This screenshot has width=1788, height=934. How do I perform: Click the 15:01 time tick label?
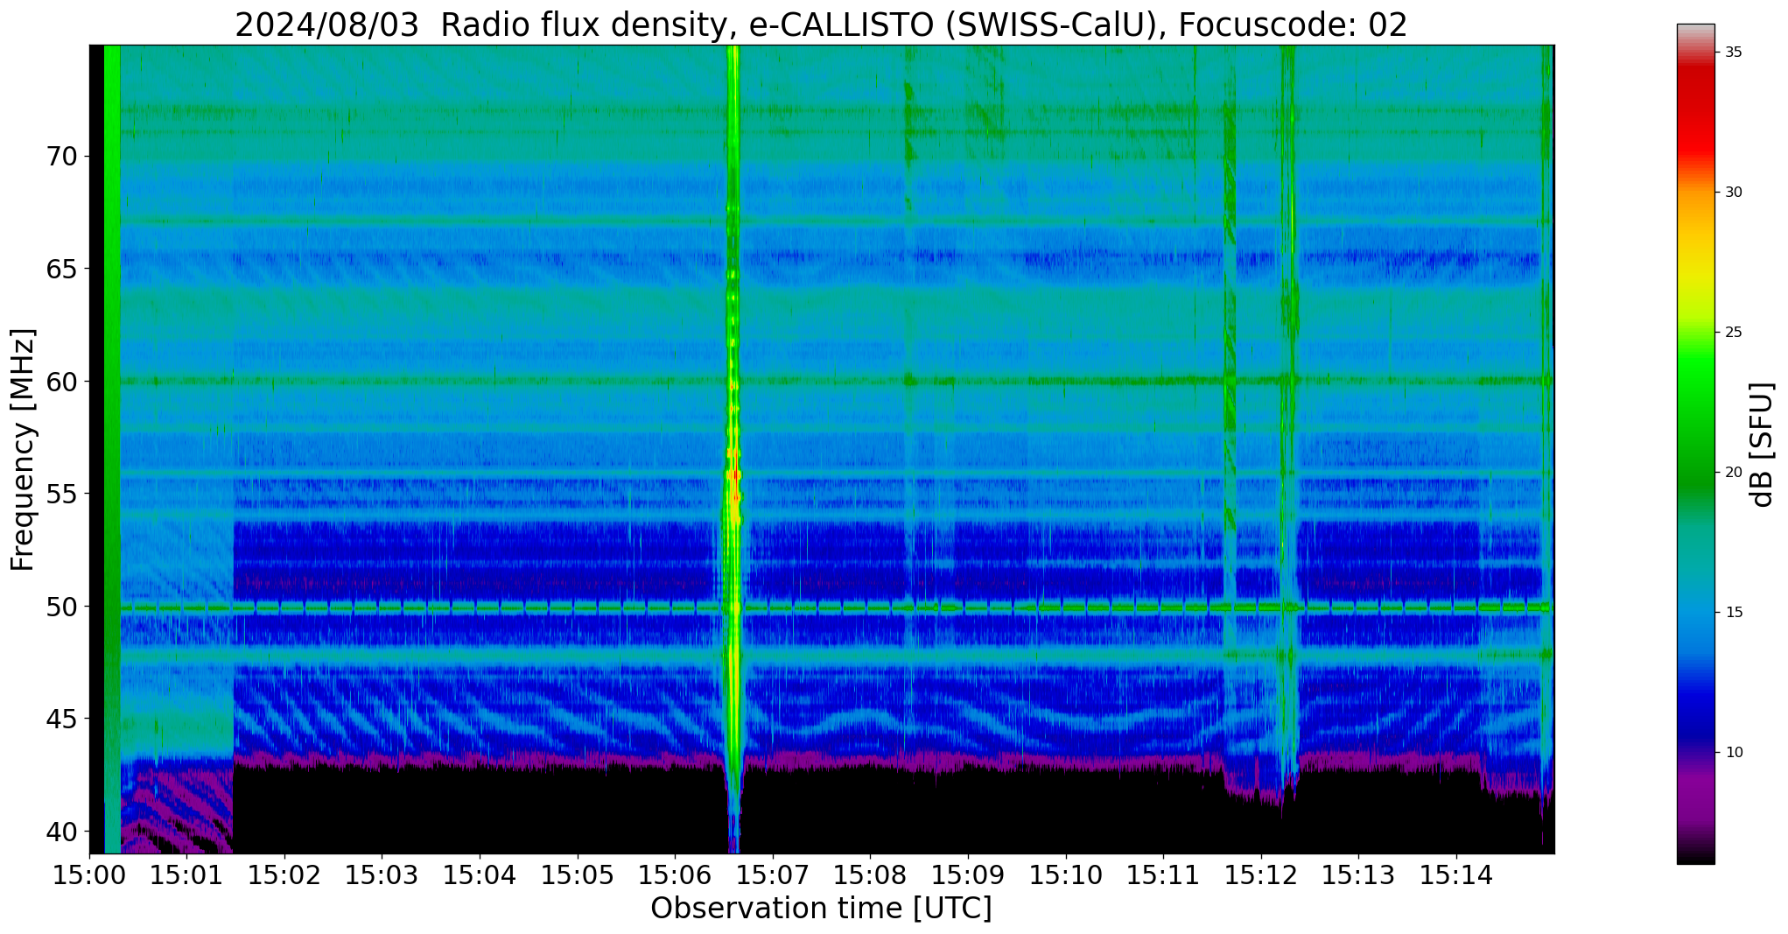(186, 875)
